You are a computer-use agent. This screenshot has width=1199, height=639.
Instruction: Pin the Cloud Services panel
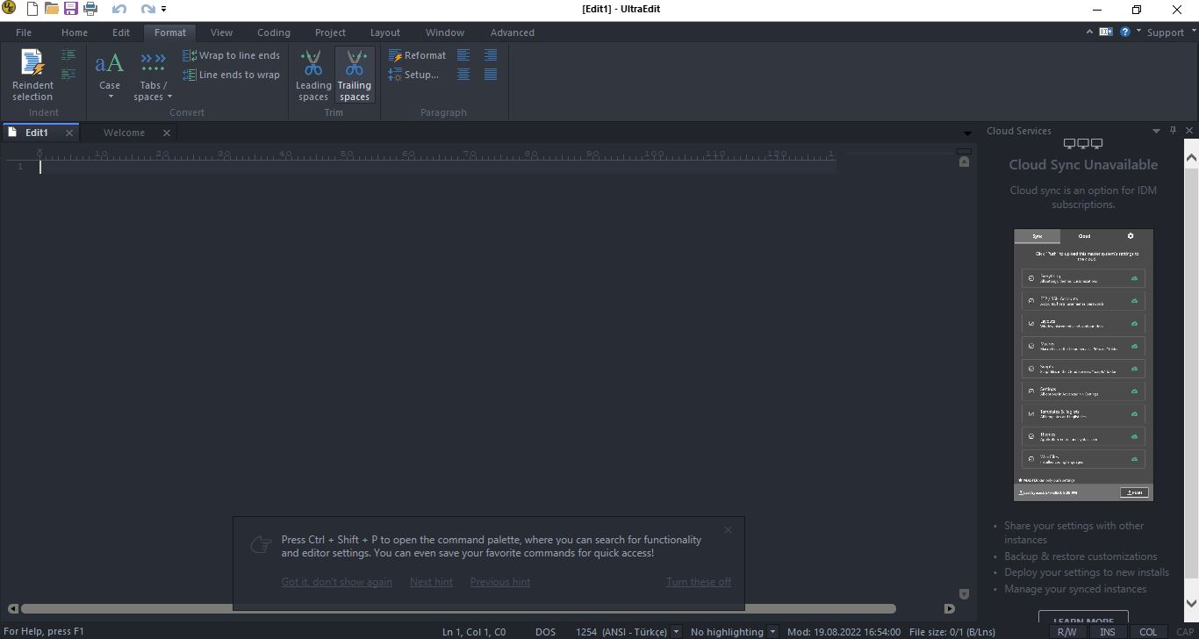[x=1174, y=131]
